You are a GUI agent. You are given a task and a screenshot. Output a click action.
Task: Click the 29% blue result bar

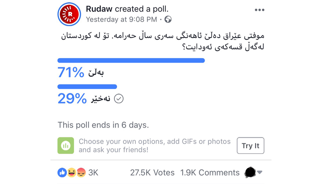point(87,87)
